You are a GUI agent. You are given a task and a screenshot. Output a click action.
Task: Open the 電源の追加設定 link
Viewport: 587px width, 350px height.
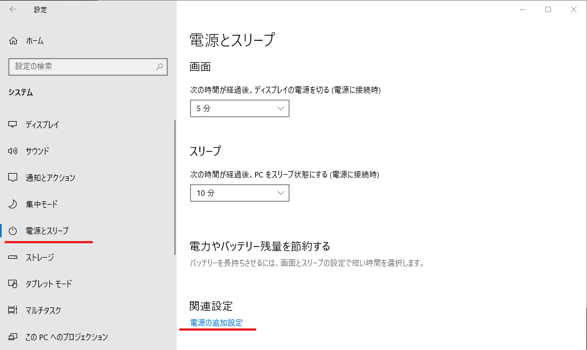[217, 323]
